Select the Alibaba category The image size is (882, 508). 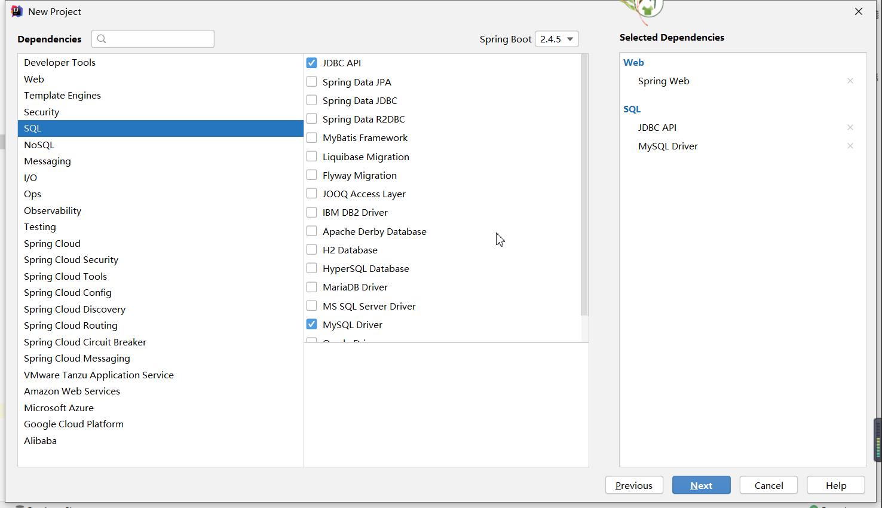click(160, 440)
